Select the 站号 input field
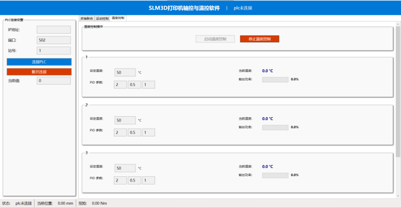The height and width of the screenshot is (208, 401). [x=54, y=50]
